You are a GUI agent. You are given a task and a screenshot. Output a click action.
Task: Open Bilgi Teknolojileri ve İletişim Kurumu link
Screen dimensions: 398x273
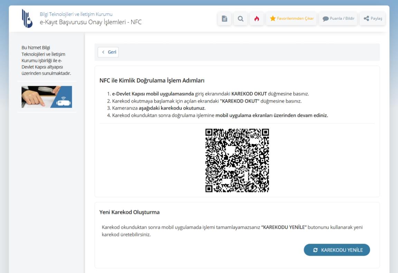coord(76,14)
